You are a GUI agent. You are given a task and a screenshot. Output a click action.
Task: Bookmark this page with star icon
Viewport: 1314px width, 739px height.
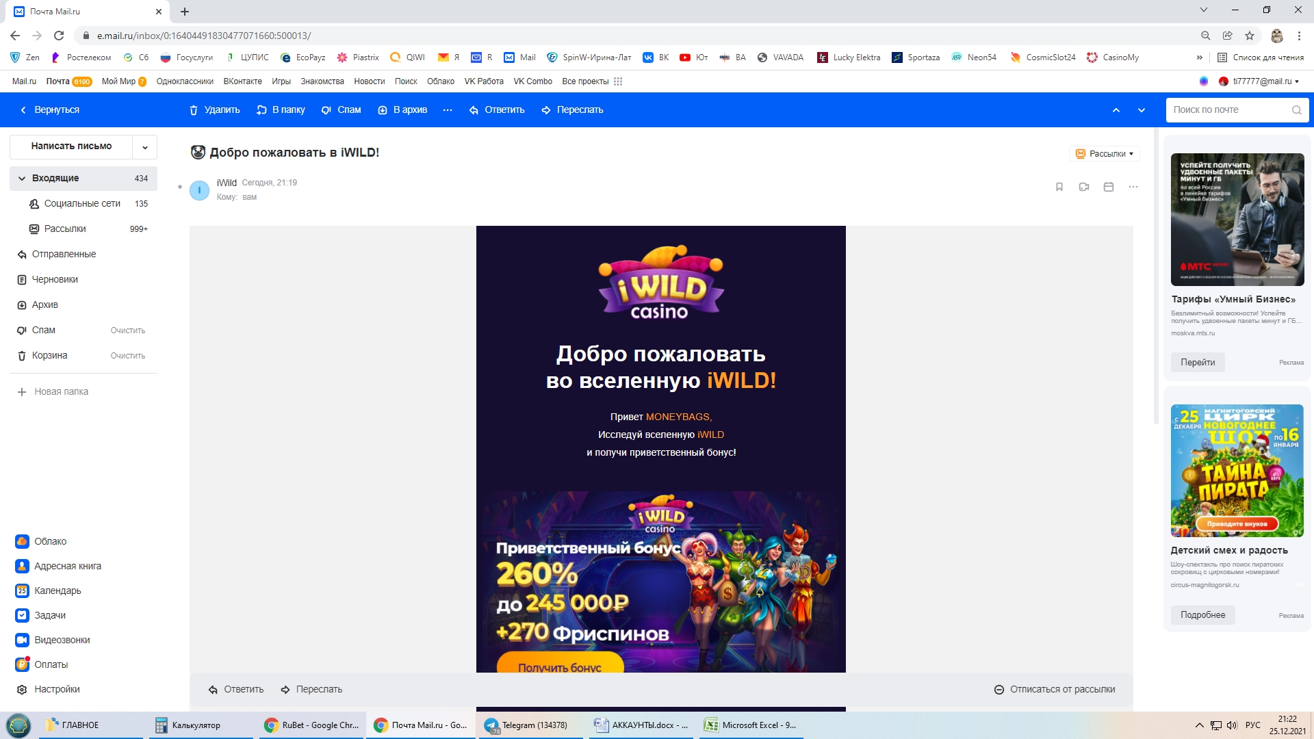click(1250, 36)
